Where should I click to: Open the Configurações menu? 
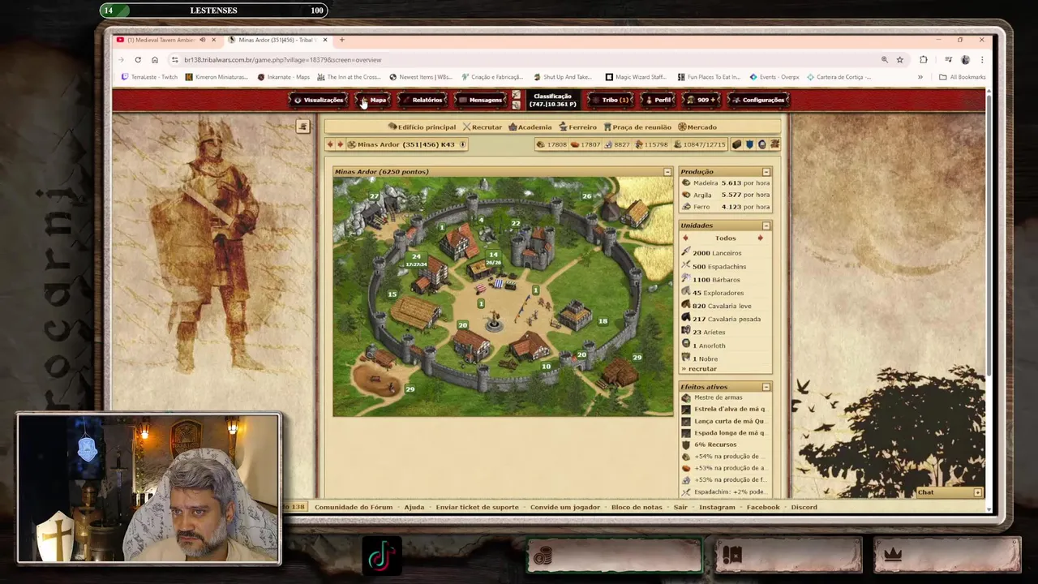point(758,100)
